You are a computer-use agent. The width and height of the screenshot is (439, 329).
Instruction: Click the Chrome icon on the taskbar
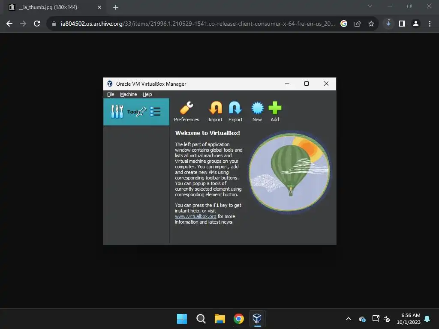point(239,319)
